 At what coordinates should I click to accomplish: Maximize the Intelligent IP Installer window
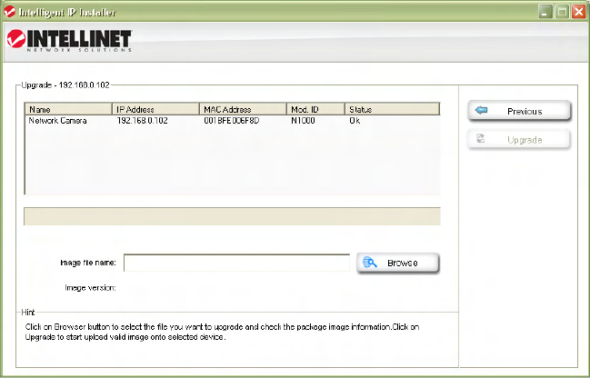[x=562, y=12]
